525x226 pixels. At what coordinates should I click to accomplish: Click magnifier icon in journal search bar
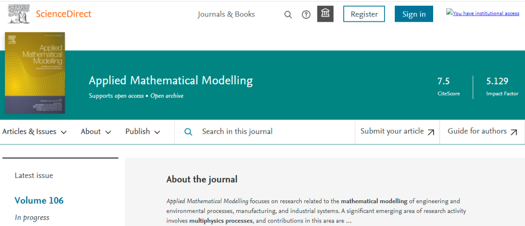point(189,132)
